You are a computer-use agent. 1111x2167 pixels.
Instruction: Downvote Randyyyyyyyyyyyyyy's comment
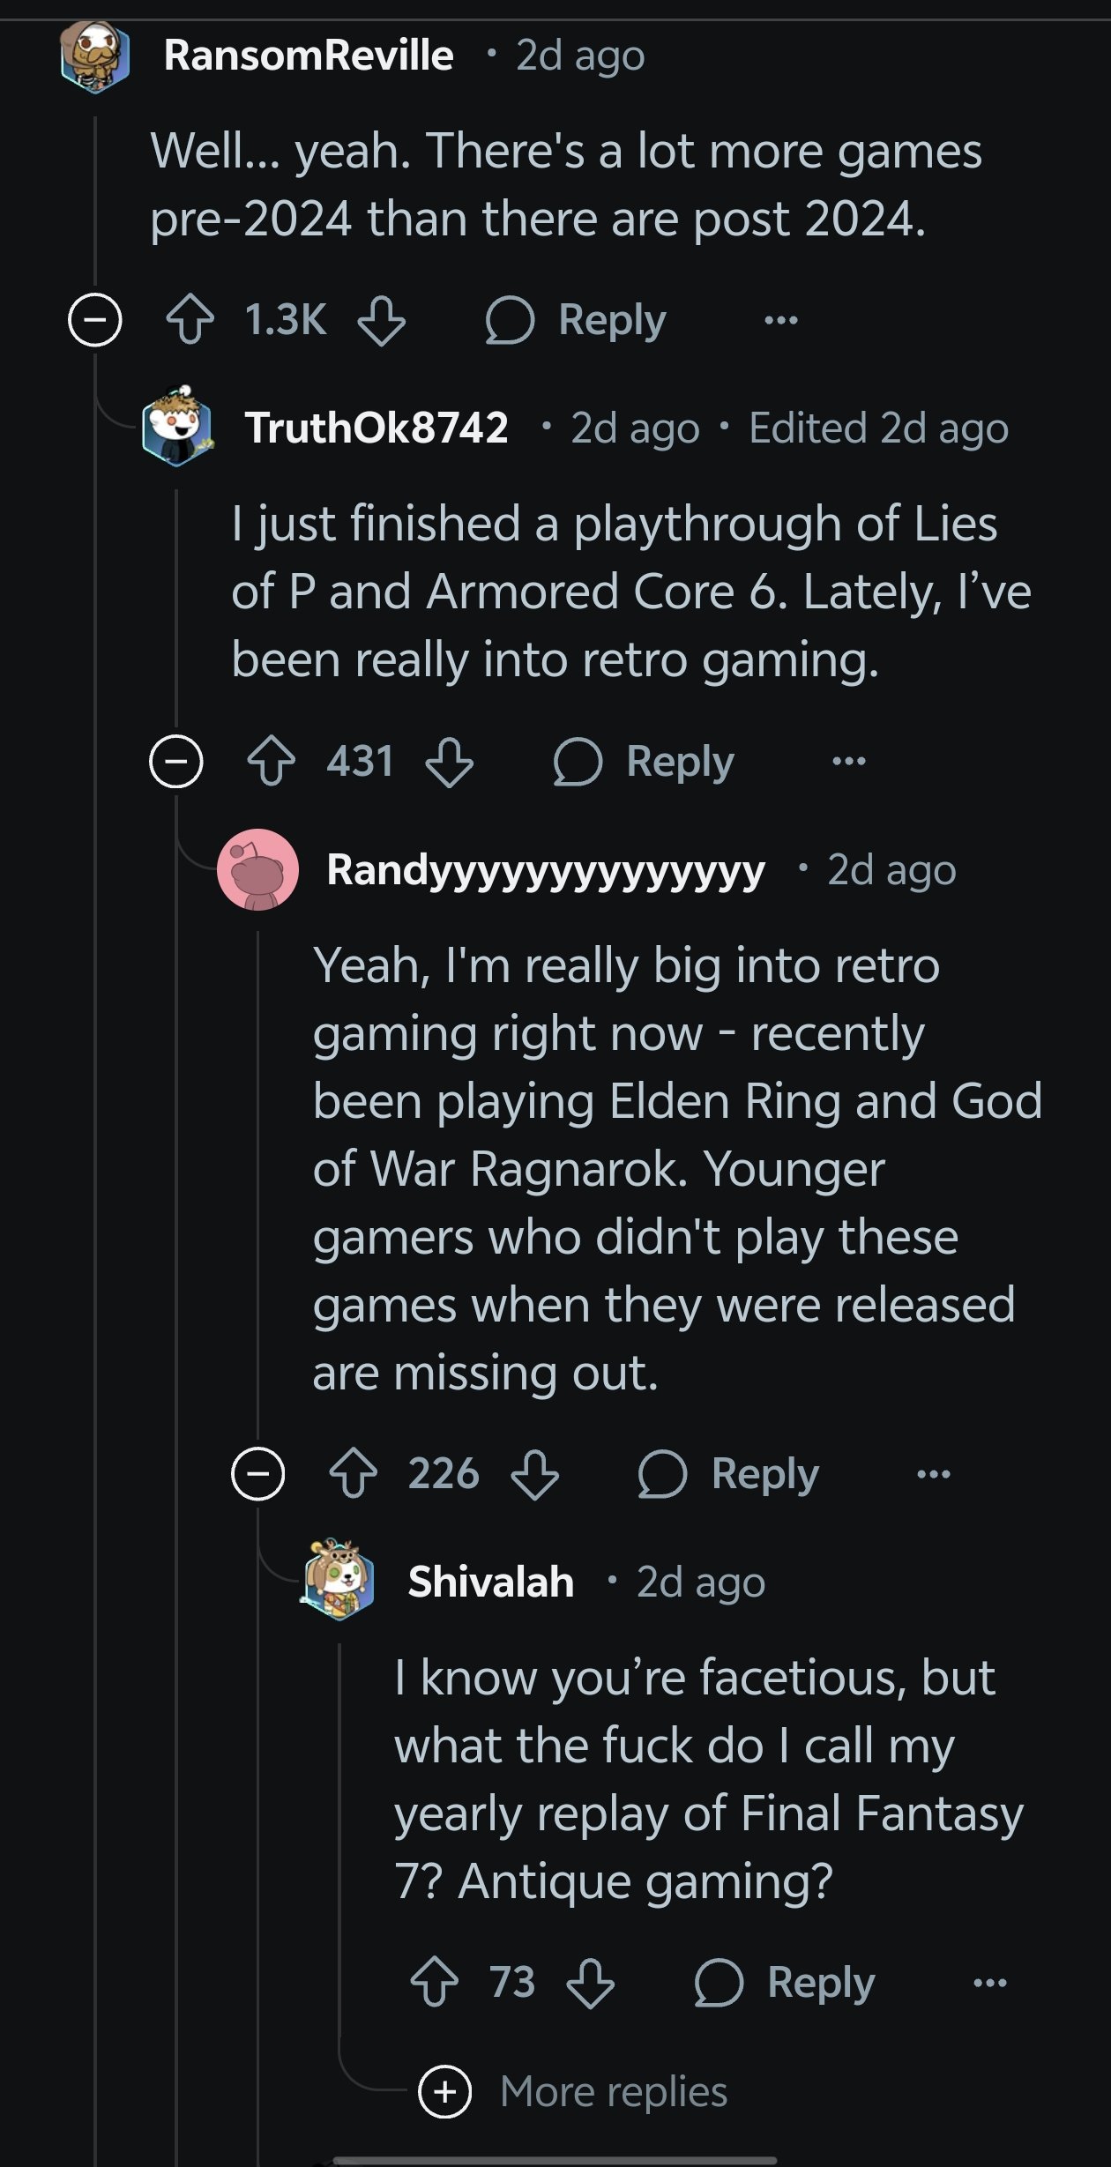pyautogui.click(x=534, y=1474)
